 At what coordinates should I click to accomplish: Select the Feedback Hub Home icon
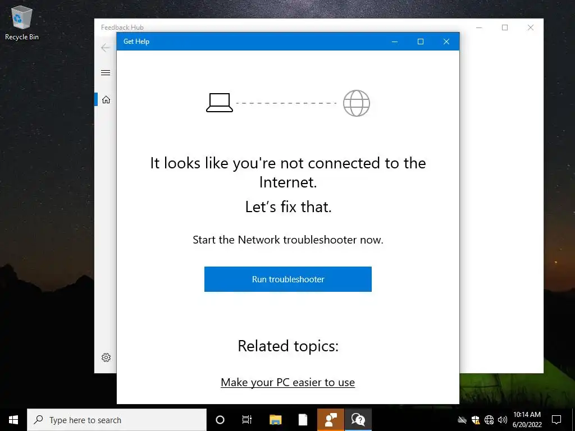coord(106,100)
